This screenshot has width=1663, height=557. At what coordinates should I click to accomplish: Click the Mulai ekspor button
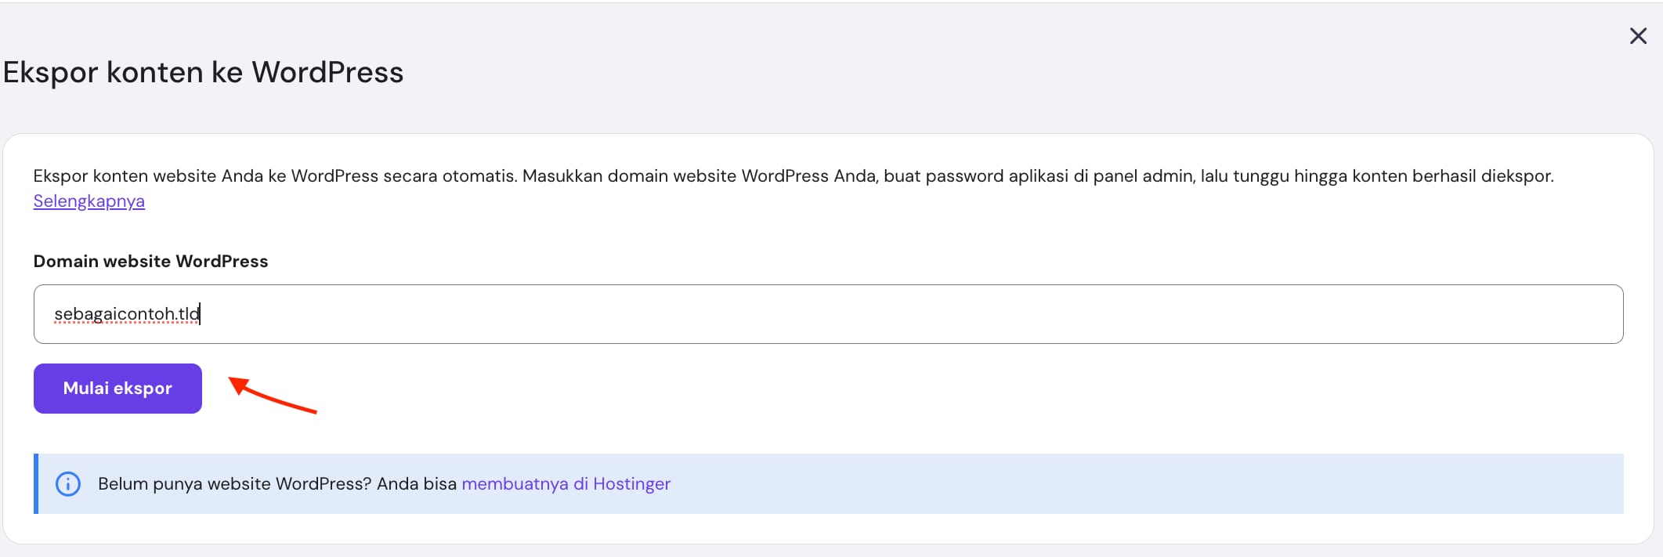[x=117, y=389]
